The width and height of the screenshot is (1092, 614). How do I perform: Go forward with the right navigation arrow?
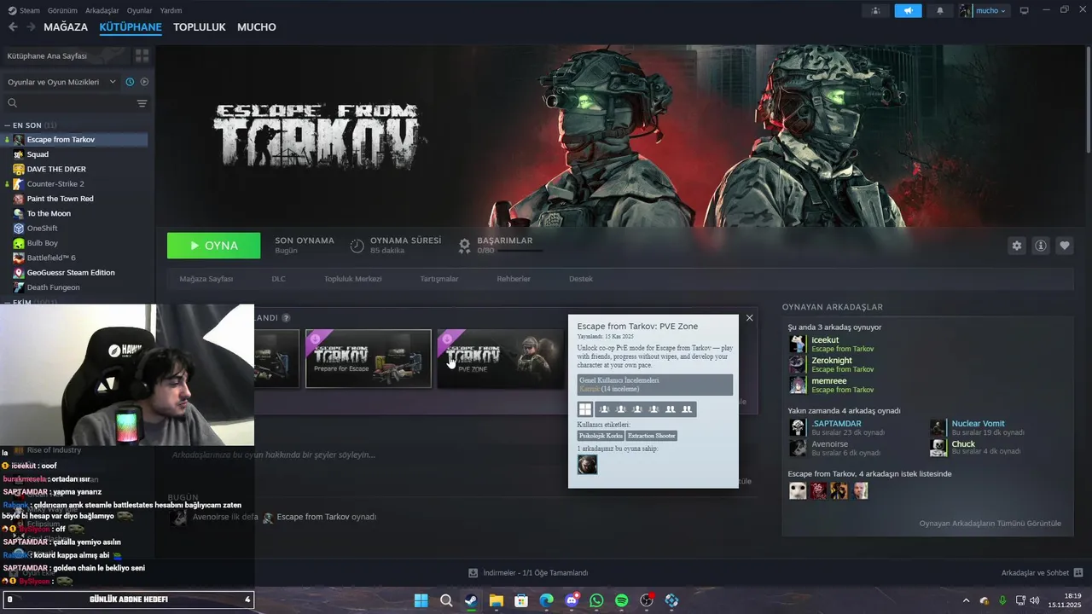(x=31, y=27)
